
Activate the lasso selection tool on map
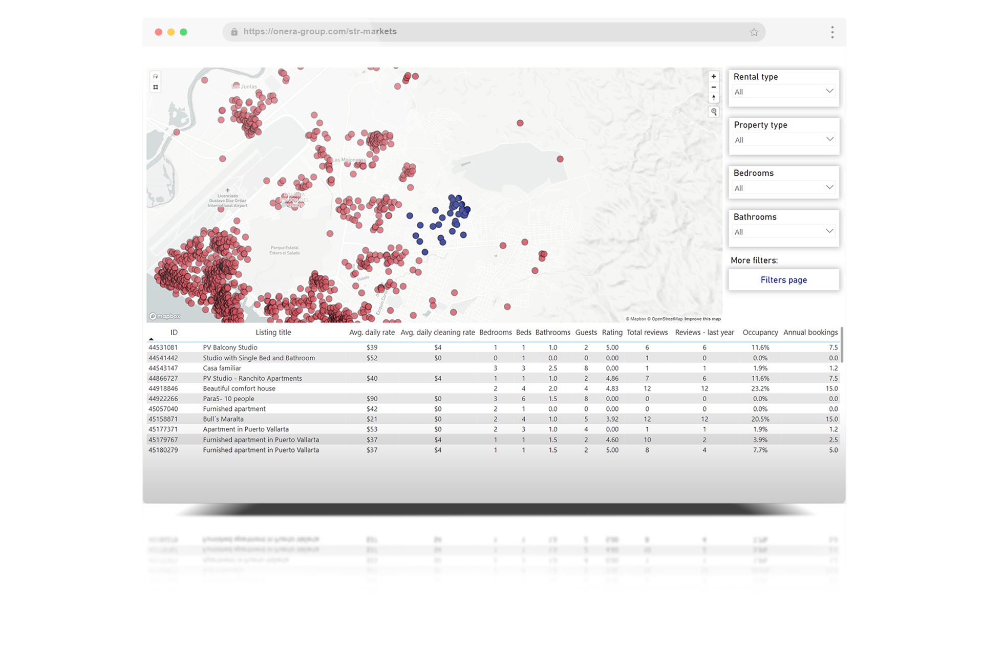[156, 77]
